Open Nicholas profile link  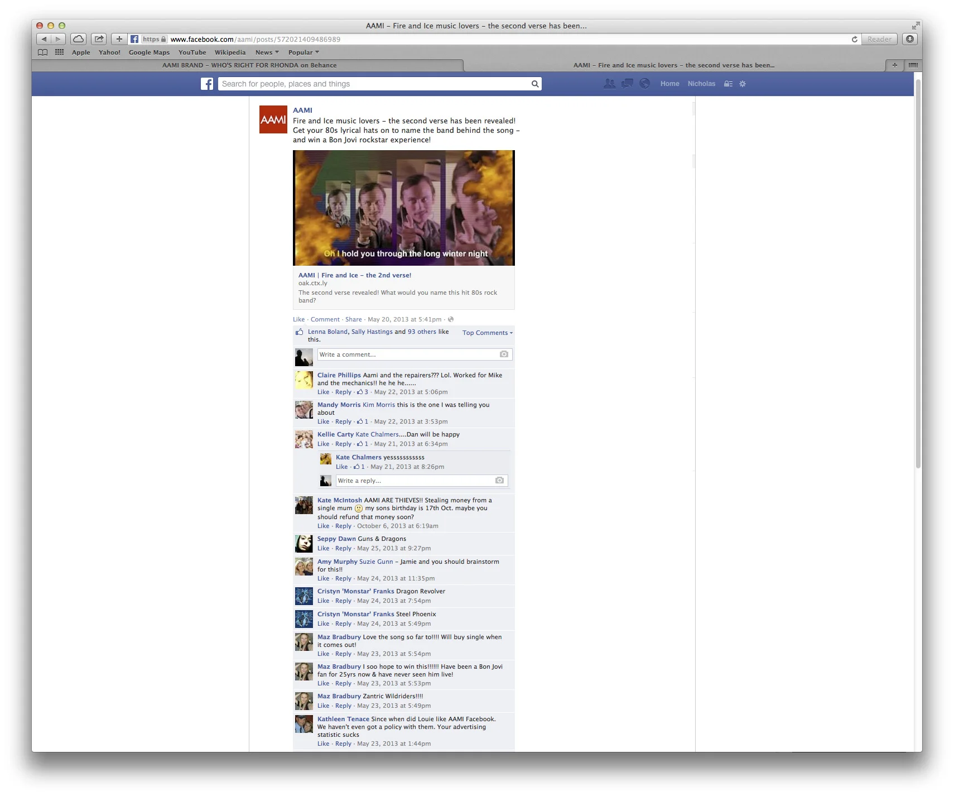pos(701,84)
